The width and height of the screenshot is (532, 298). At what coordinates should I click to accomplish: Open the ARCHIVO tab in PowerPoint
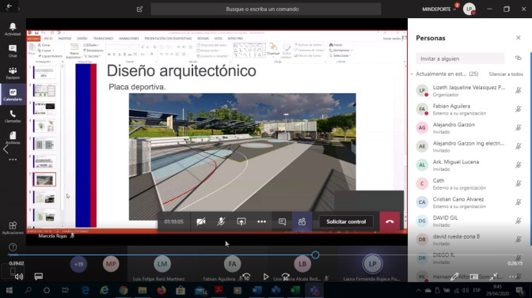pyautogui.click(x=33, y=39)
